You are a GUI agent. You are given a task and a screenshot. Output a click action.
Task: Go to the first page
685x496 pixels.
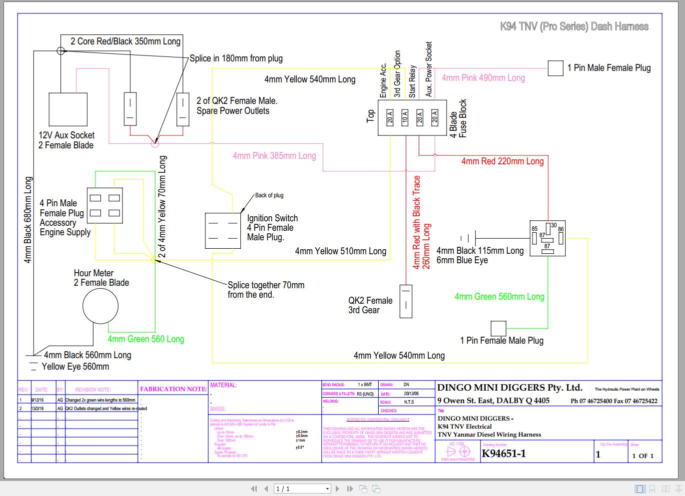[x=254, y=489]
